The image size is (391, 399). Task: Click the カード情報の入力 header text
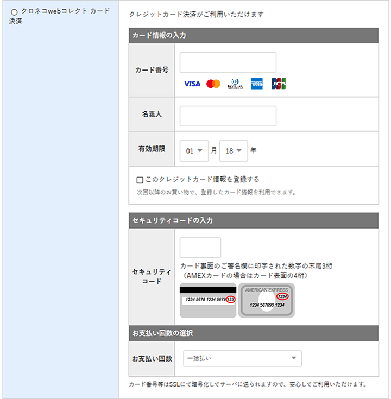click(x=159, y=35)
